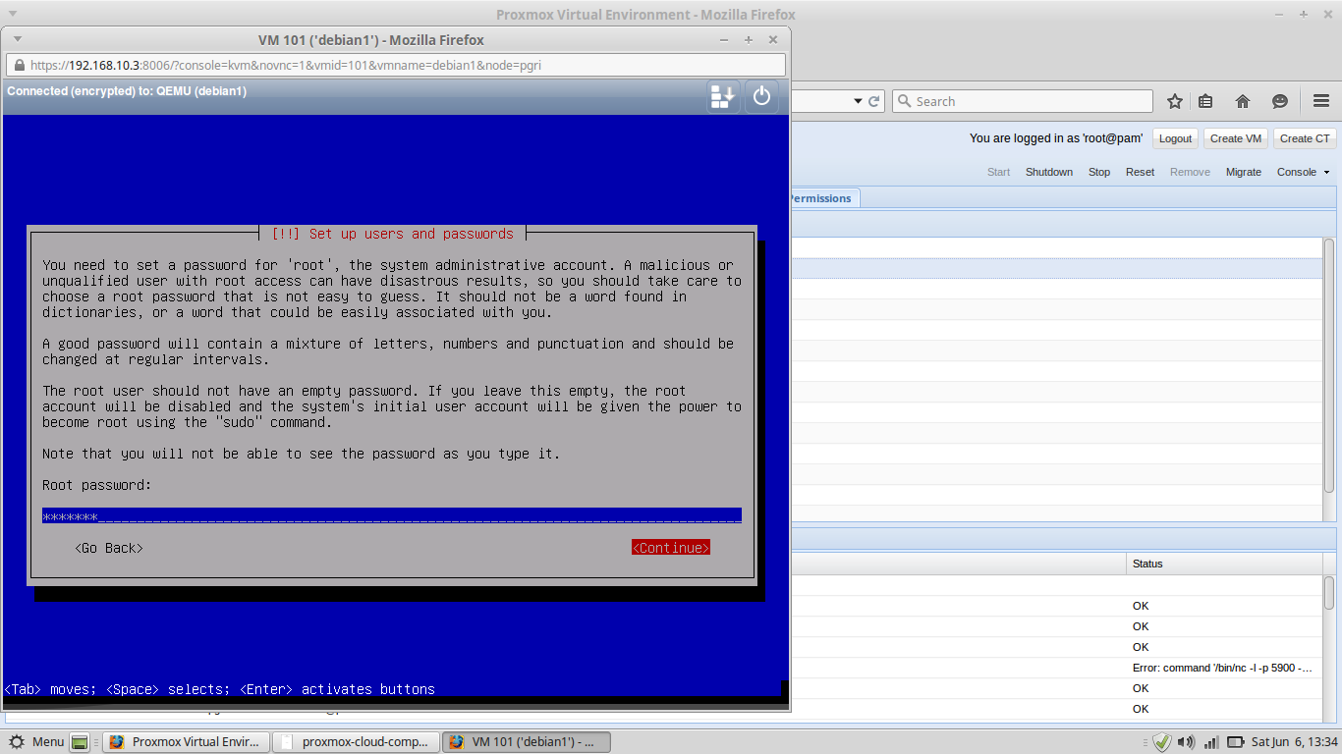Screen dimensions: 1342x754
Task: Switch to VM 101 debian1 taskbar item
Action: click(526, 742)
